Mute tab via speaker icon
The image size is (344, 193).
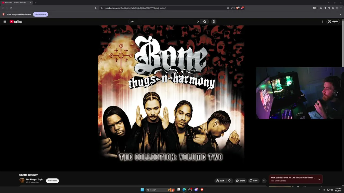click(x=6, y=3)
